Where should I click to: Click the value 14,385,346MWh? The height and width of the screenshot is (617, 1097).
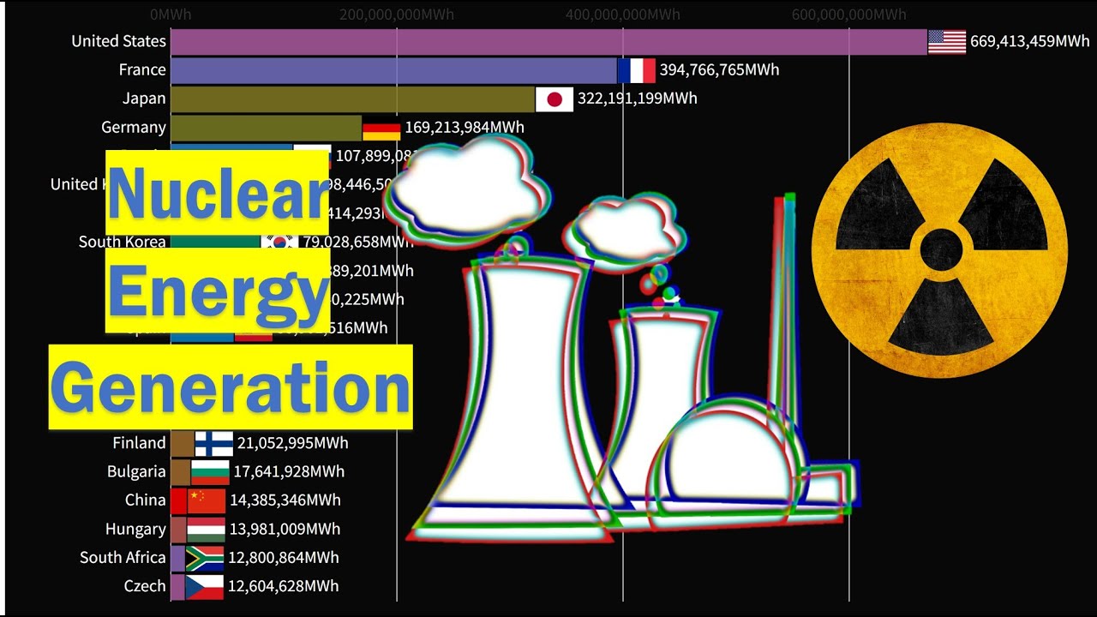pyautogui.click(x=285, y=500)
